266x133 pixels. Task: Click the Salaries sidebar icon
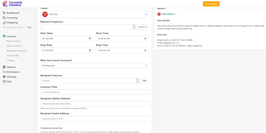pyautogui.click(x=4, y=67)
